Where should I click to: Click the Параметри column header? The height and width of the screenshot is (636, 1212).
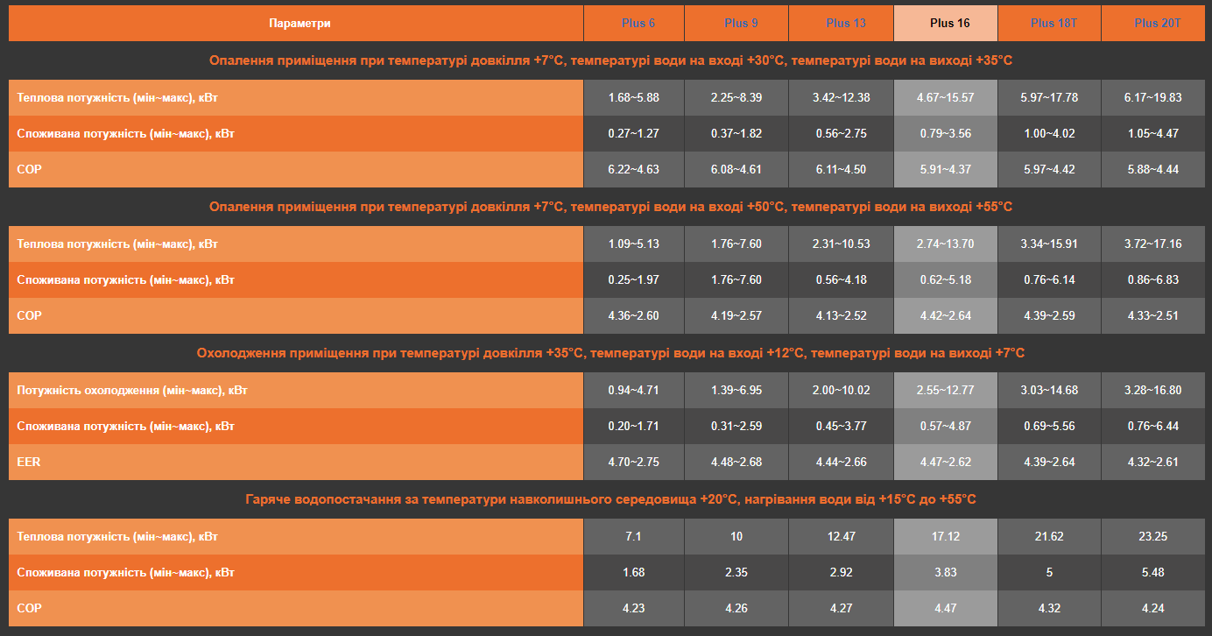coord(299,23)
